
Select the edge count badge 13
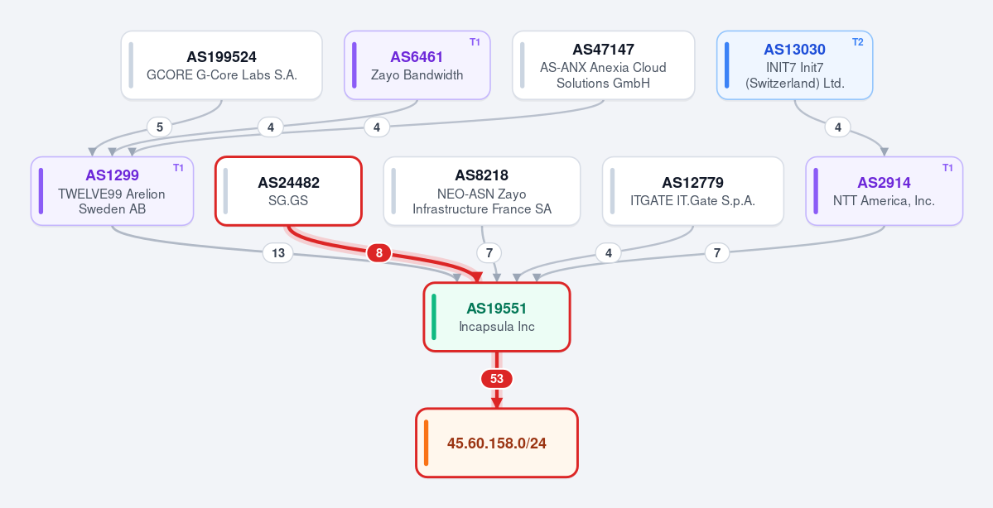[278, 253]
